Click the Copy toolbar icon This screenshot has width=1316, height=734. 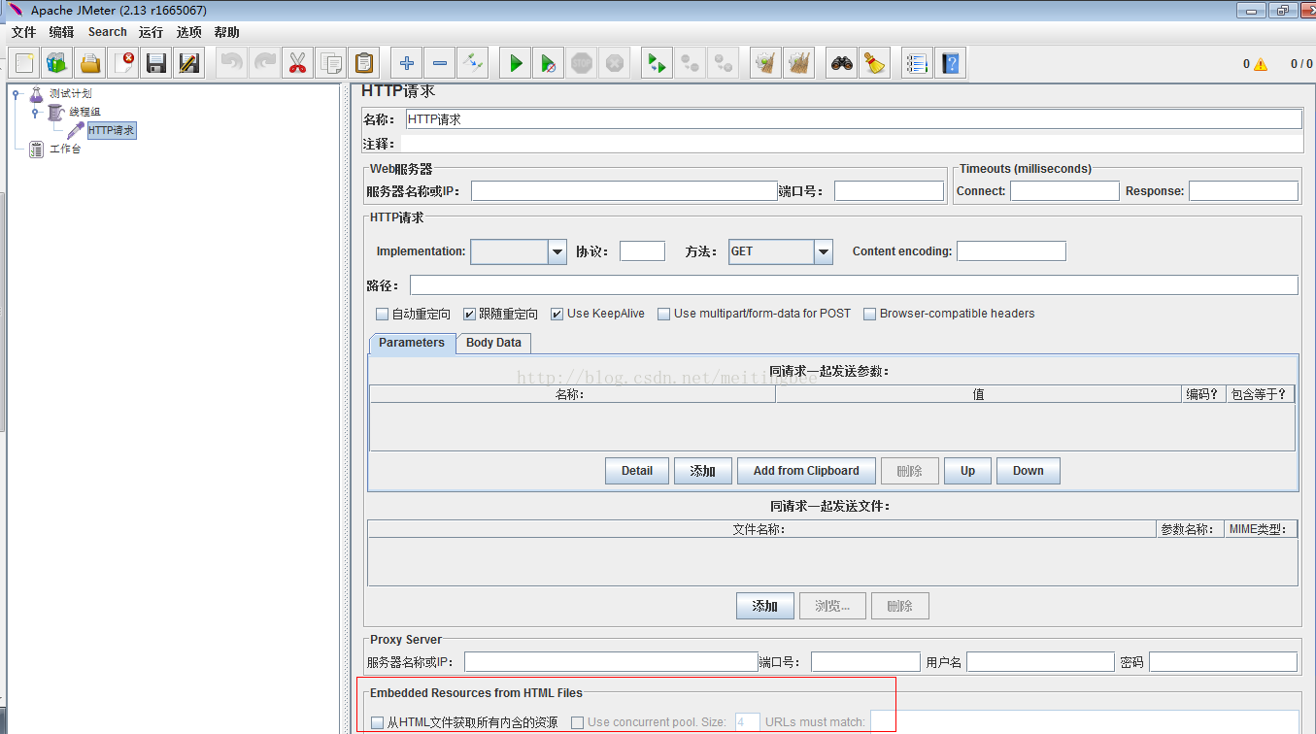330,64
